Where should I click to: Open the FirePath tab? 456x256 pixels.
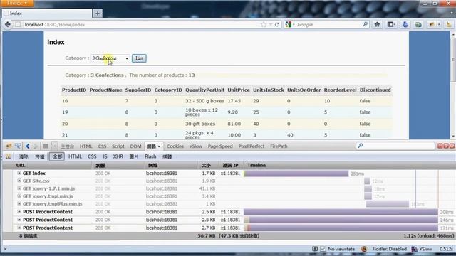pos(279,146)
